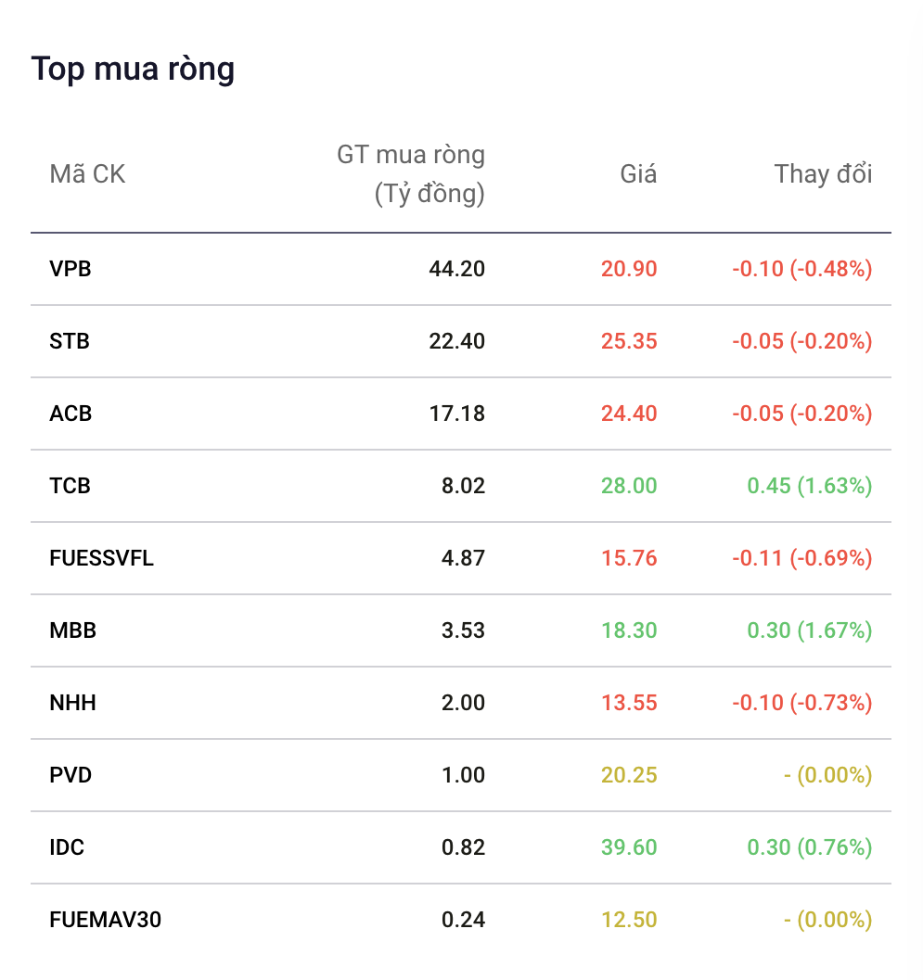Open the FUEMAV30 fund code

click(x=105, y=920)
